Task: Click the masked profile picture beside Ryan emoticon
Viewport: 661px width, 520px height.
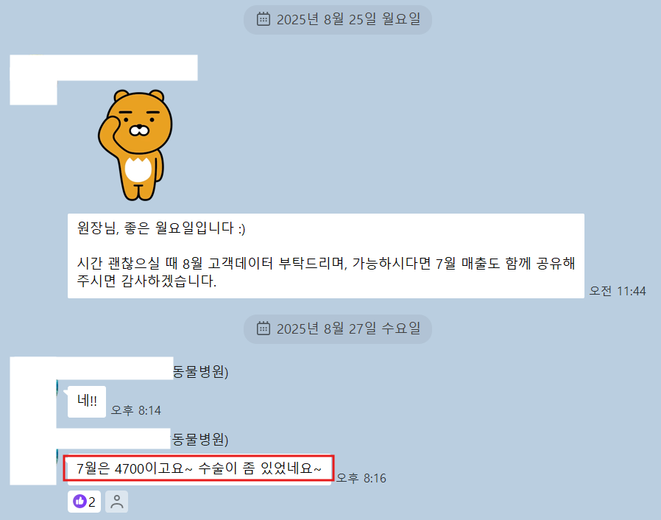Action: [33, 80]
